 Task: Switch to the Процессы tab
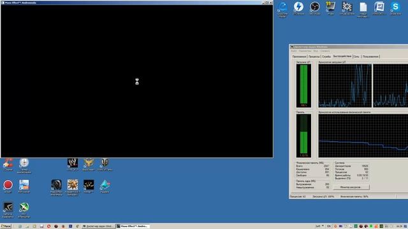314,57
